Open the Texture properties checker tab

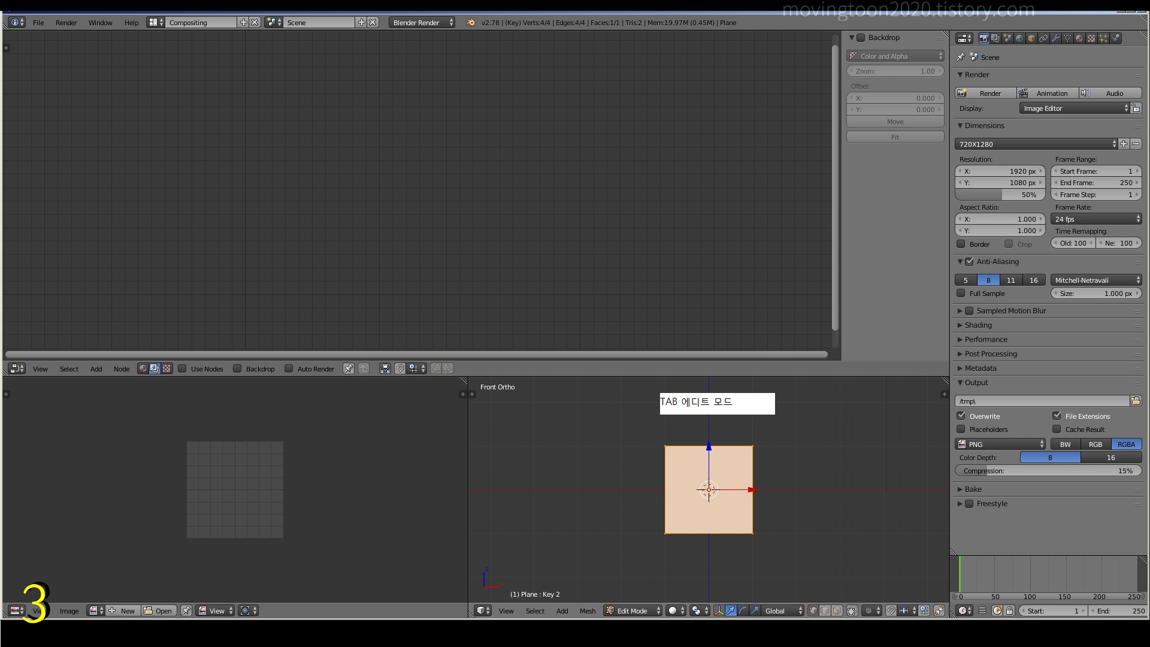tap(1091, 38)
